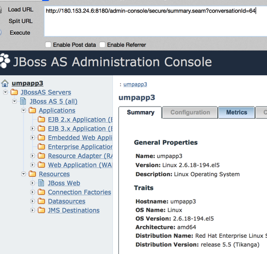Click the Embedded Web Application folder icon
The image size is (267, 254).
coord(41,137)
